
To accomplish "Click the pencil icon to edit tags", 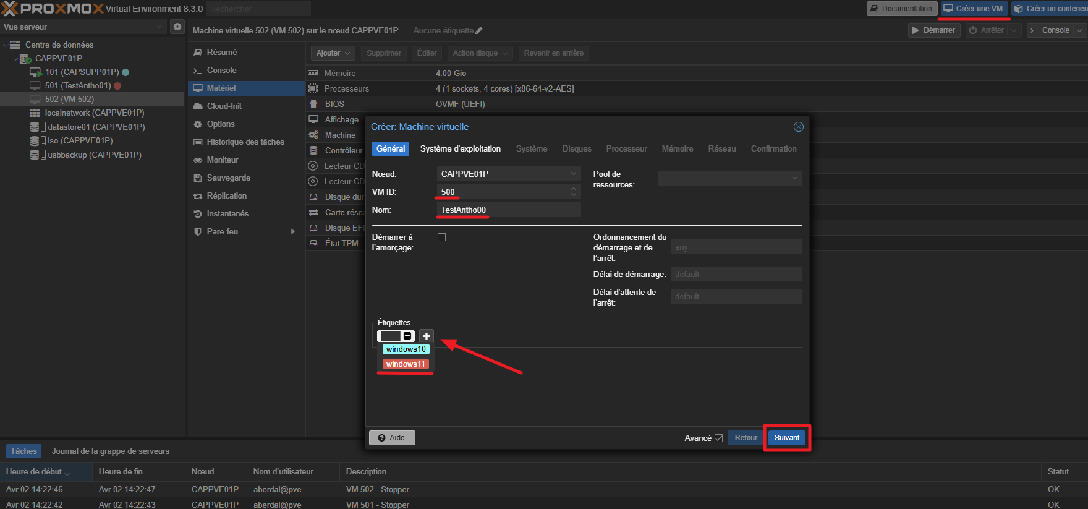I will (x=479, y=31).
